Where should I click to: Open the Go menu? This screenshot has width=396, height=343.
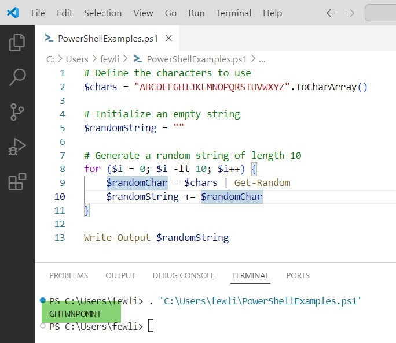pos(171,13)
